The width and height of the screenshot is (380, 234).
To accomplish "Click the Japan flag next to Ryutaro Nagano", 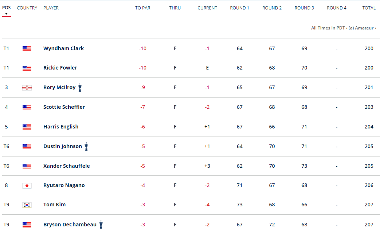I will click(x=27, y=186).
